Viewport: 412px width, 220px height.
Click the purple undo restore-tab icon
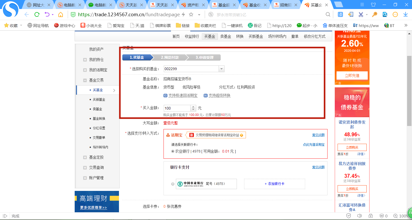pos(47,14)
